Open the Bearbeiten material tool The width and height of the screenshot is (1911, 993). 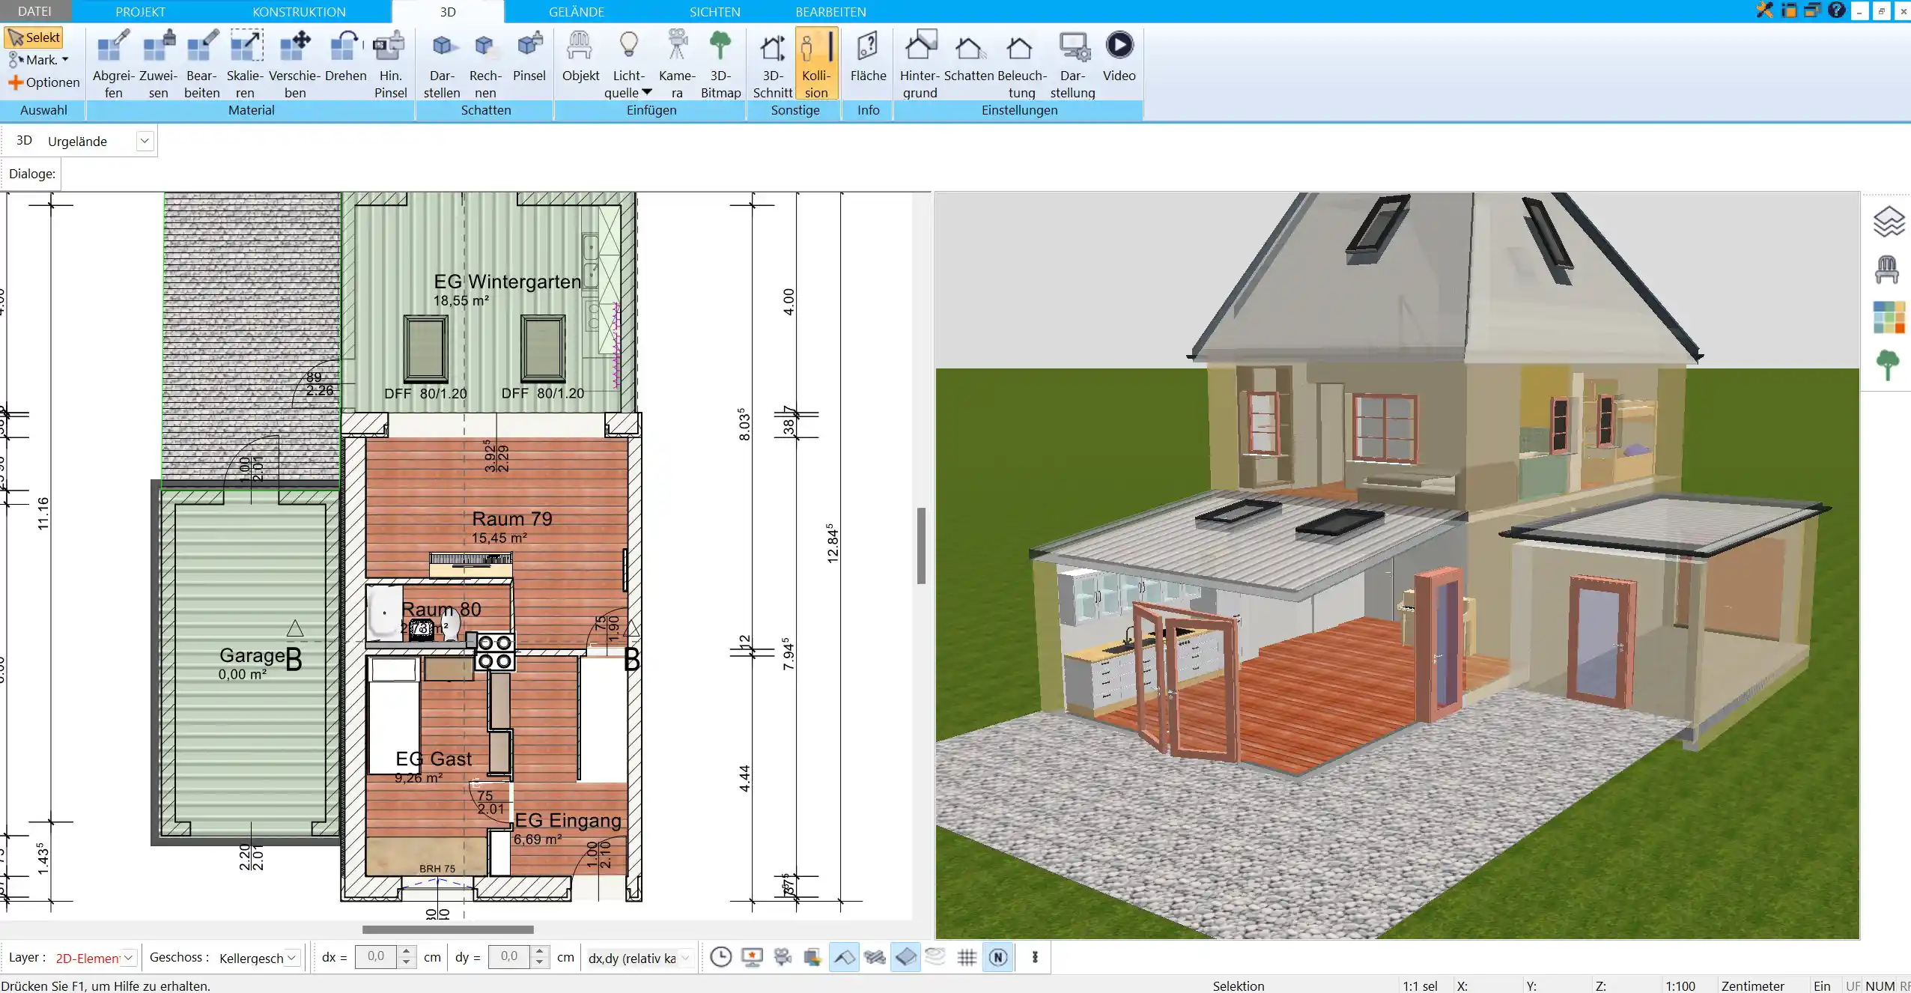pyautogui.click(x=202, y=64)
